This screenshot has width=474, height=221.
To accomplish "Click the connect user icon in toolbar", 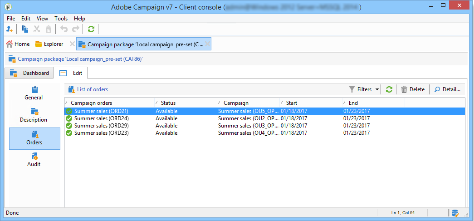I will coord(10,29).
